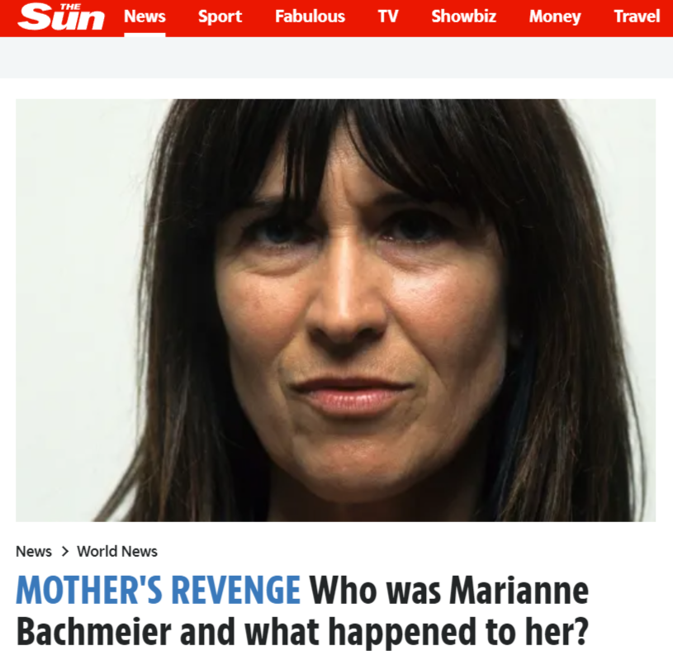Click 'Bachmeier and what happened to her?' line
The image size is (673, 665).
tap(302, 632)
